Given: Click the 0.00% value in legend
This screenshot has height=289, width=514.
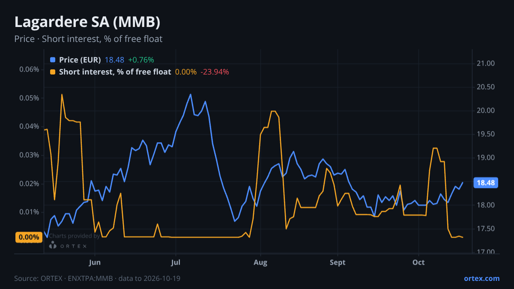Looking at the screenshot, I should [x=186, y=72].
